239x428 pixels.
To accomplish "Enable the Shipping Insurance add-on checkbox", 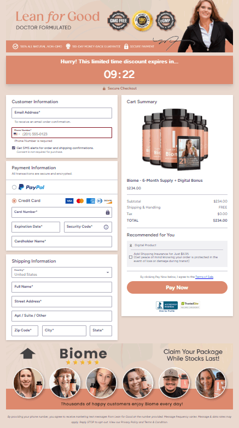I will coord(131,257).
